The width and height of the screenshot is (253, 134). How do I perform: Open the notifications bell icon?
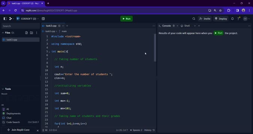(232, 19)
